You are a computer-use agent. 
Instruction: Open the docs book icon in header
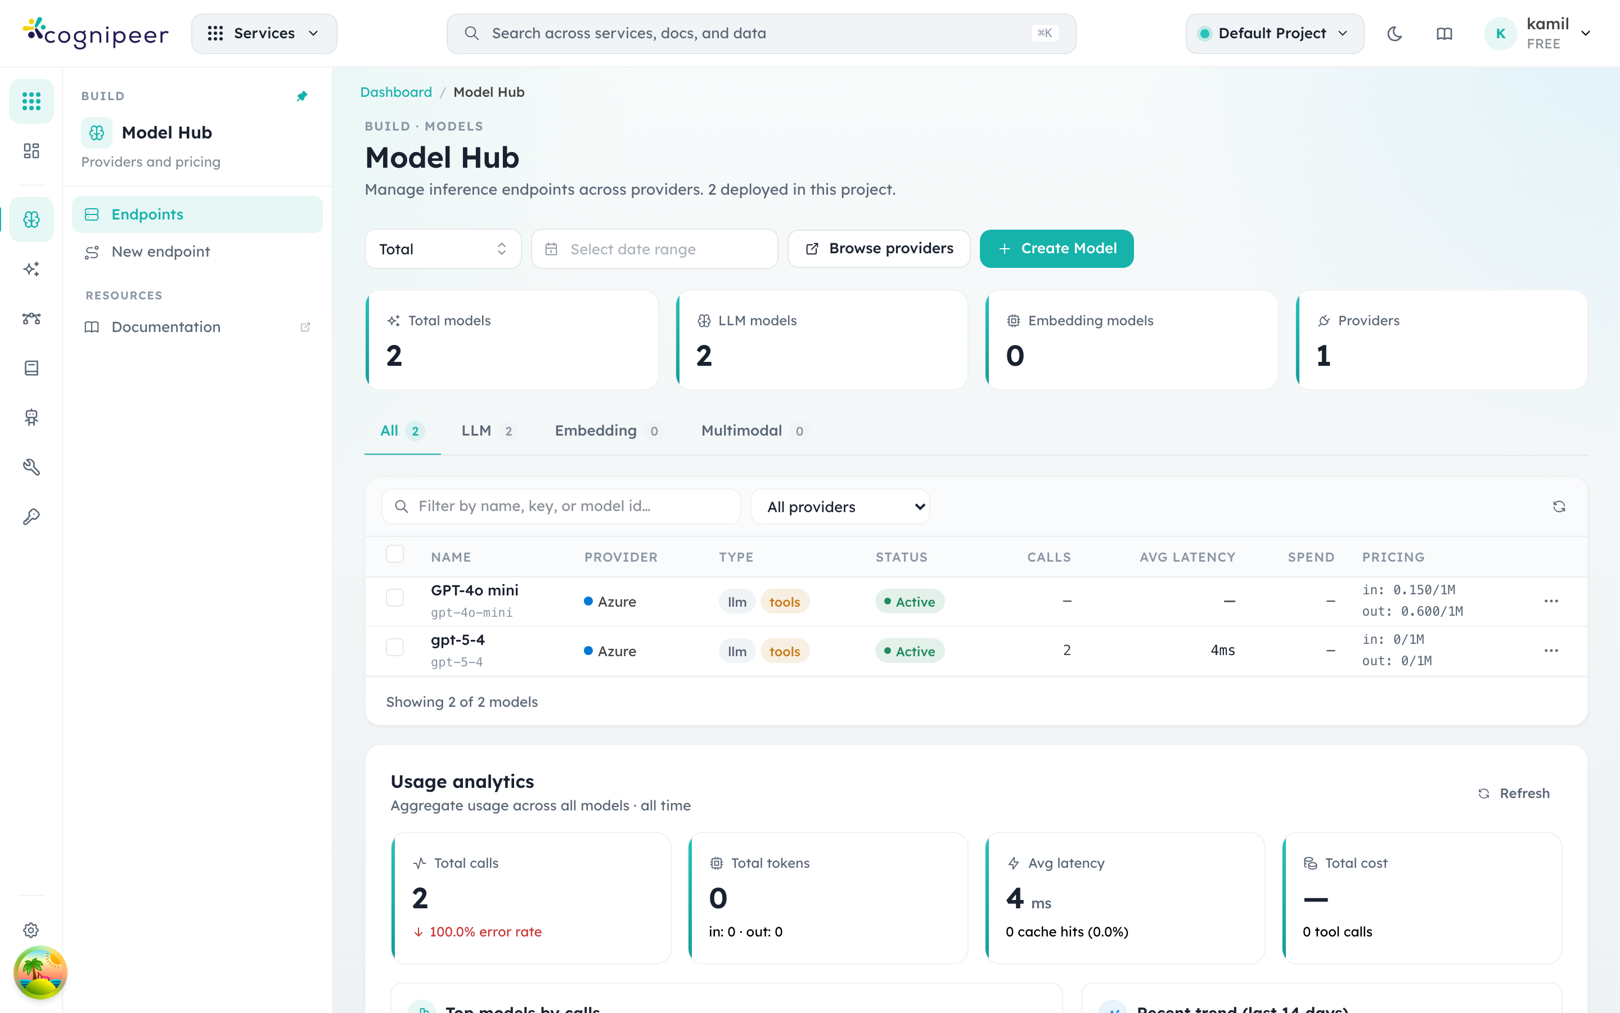click(1444, 34)
